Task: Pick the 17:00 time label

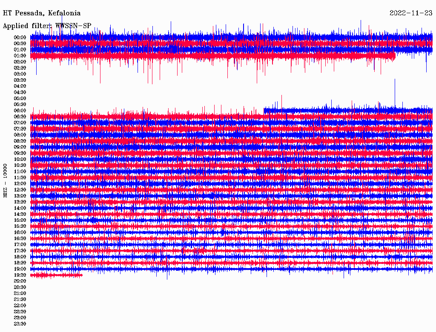Action: [x=20, y=245]
